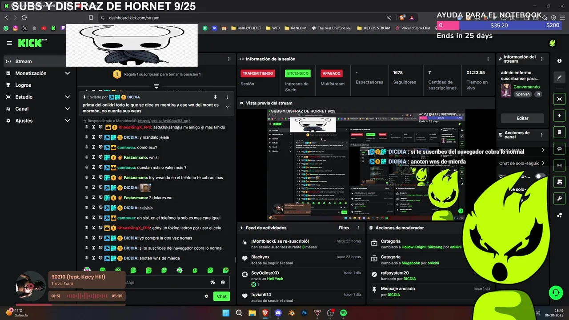Open the Filtro dropdown in the activity feed
This screenshot has width=569, height=320.
[x=344, y=228]
